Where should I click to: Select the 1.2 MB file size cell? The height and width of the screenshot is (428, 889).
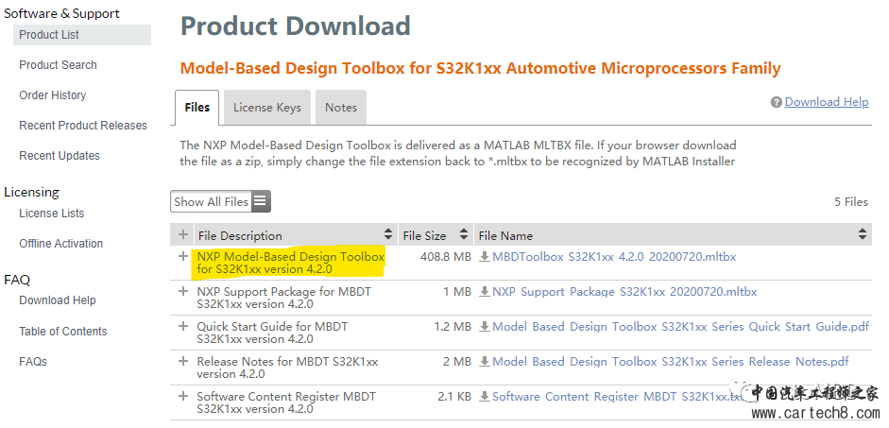pyautogui.click(x=453, y=327)
